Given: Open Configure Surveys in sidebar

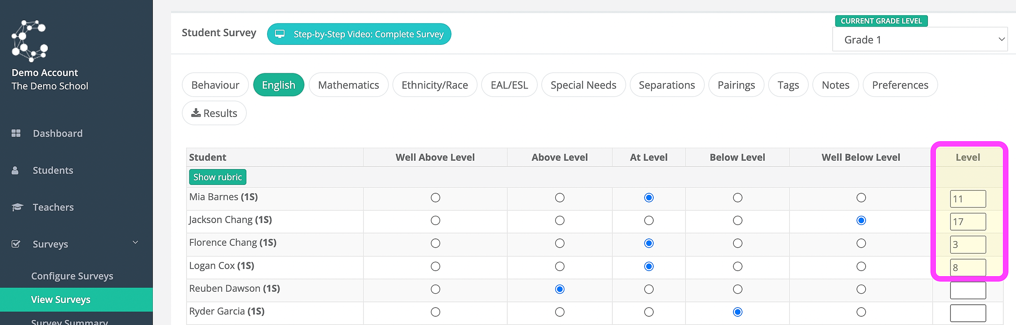Looking at the screenshot, I should point(72,276).
